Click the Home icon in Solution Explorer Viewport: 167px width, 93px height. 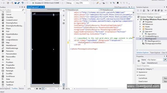(x=144, y=10)
